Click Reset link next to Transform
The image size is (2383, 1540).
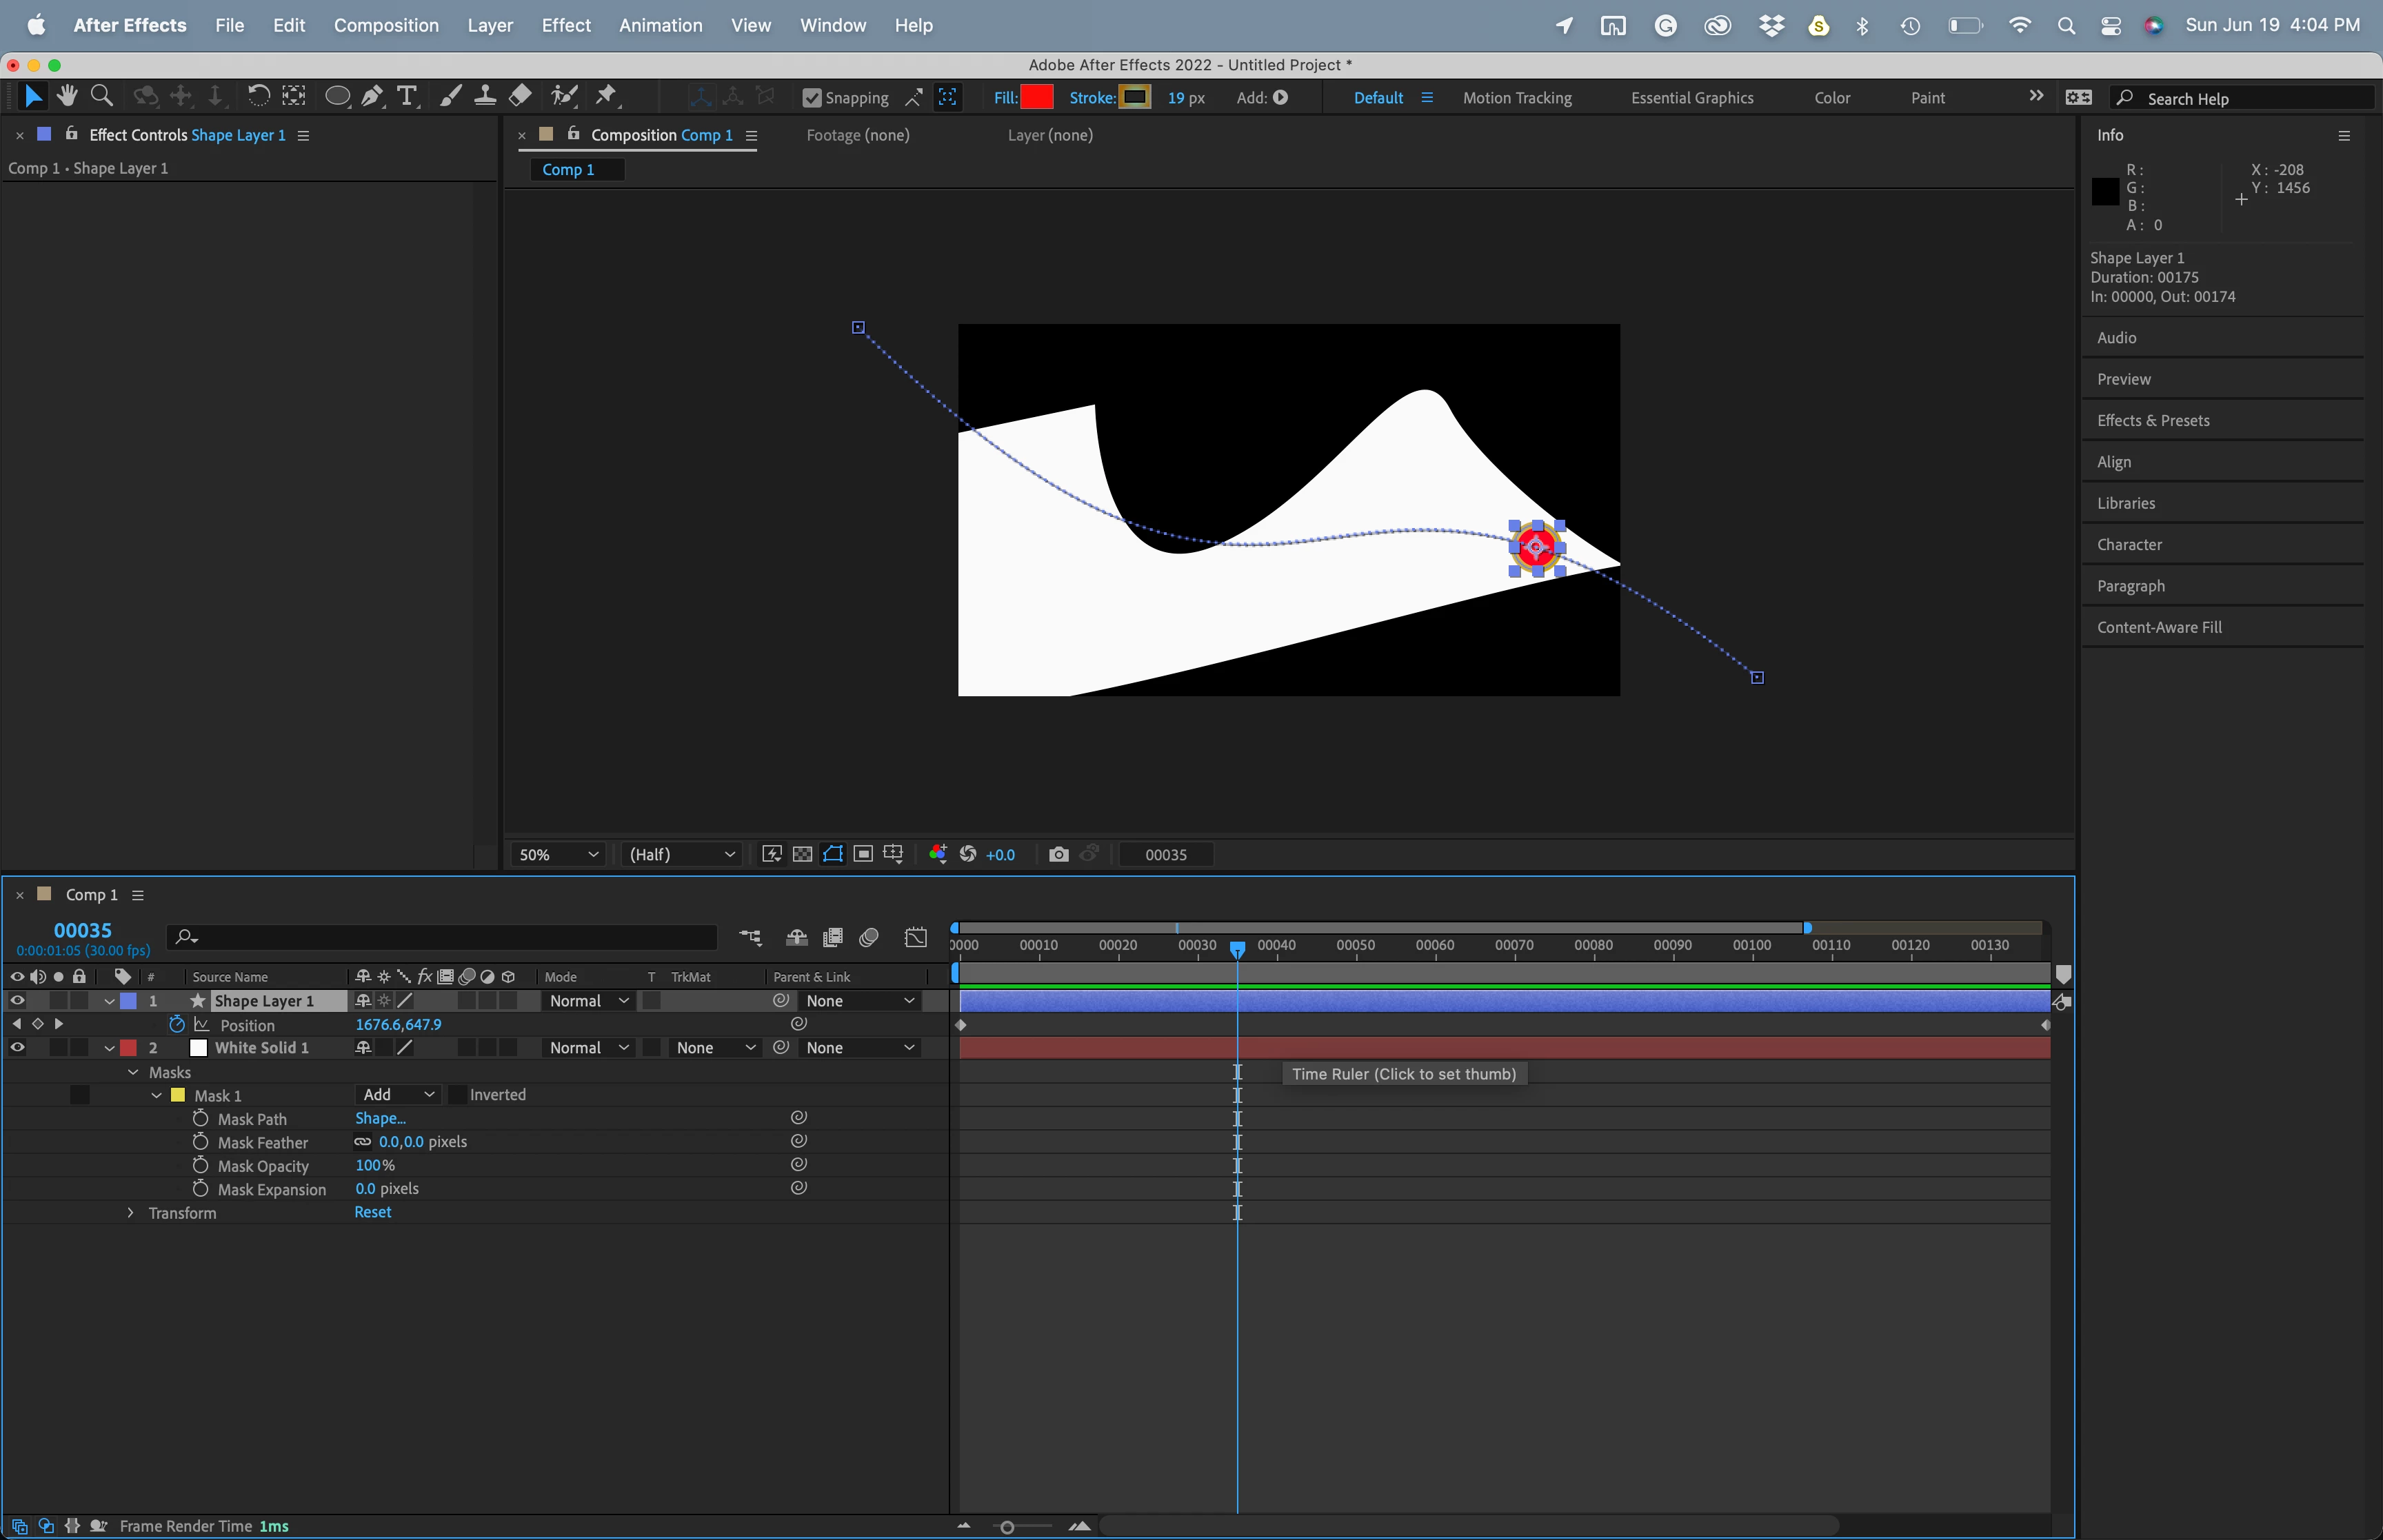click(x=372, y=1212)
